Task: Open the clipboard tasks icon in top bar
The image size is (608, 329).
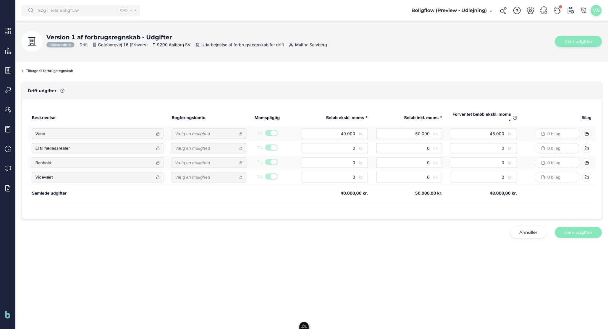Action: pos(570,11)
